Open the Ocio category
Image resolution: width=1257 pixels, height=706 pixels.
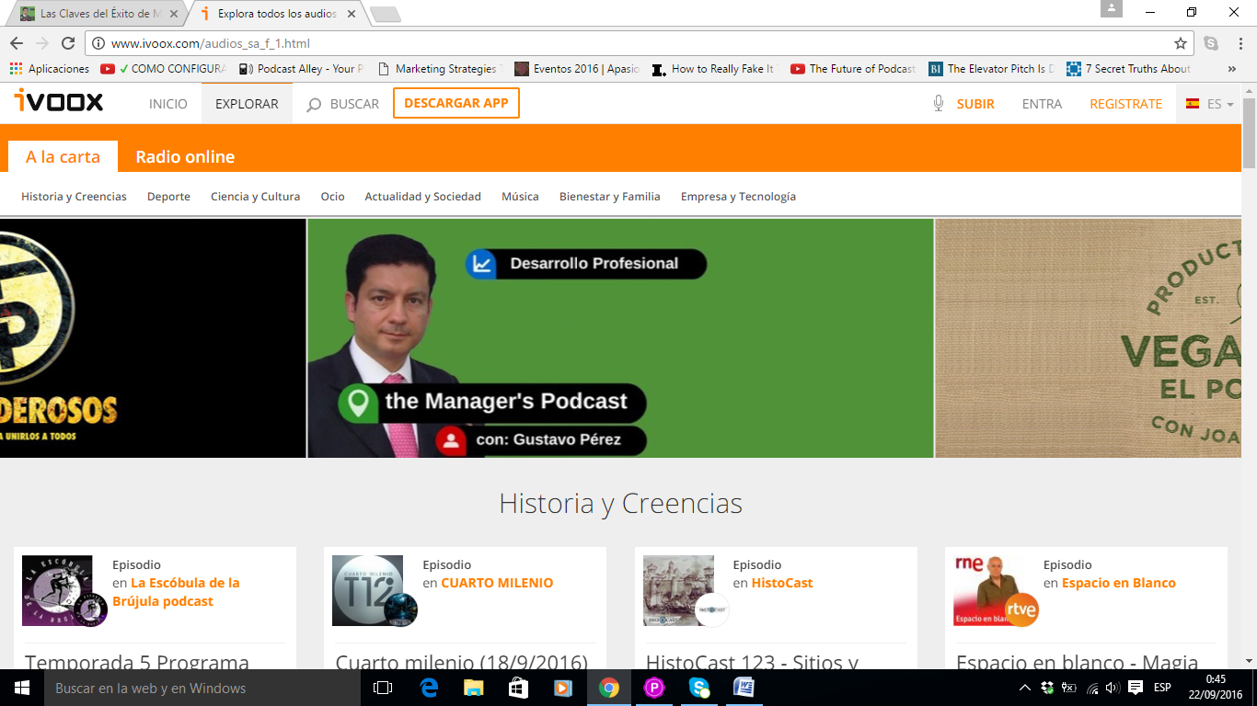(332, 197)
